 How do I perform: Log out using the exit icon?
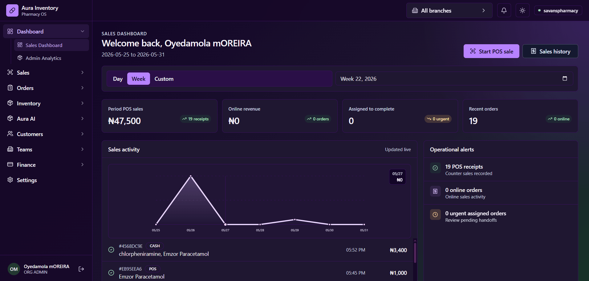point(81,269)
